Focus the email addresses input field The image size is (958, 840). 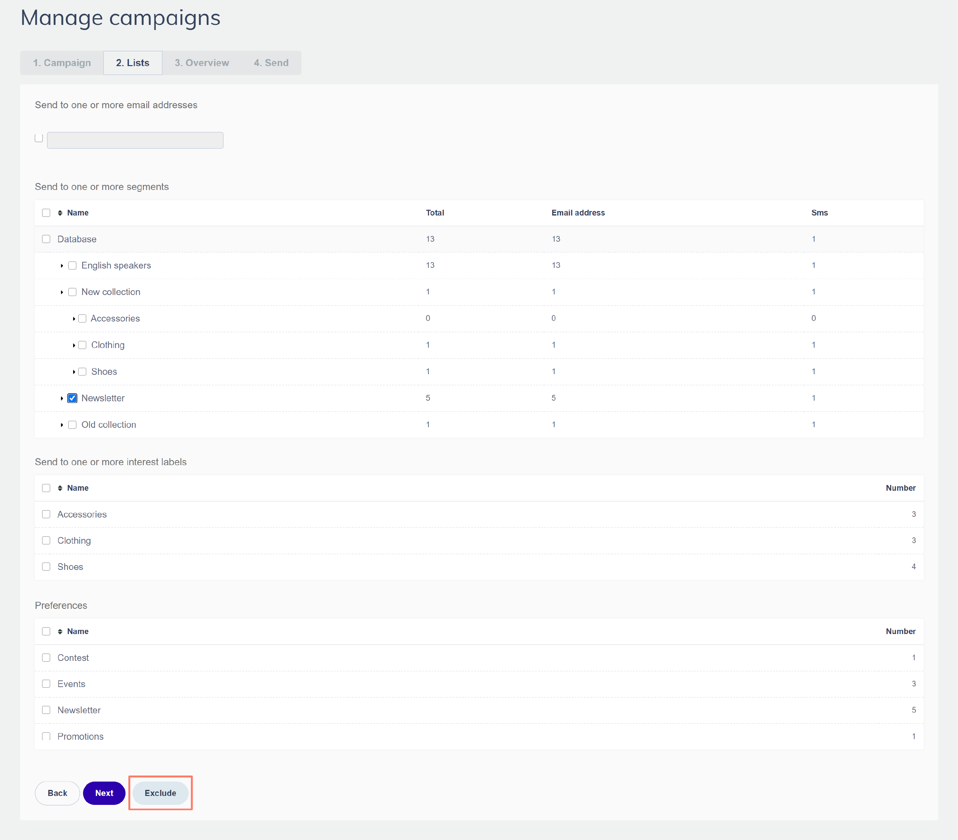(135, 140)
